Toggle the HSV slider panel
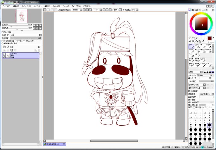The height and width of the screenshot is (150, 216). [x=196, y=10]
